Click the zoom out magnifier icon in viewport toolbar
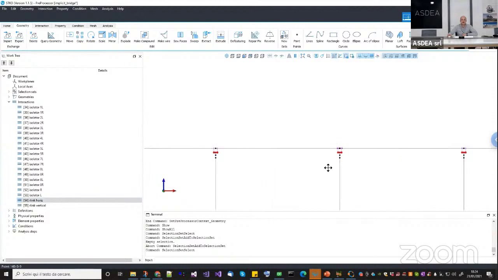 pyautogui.click(x=309, y=56)
